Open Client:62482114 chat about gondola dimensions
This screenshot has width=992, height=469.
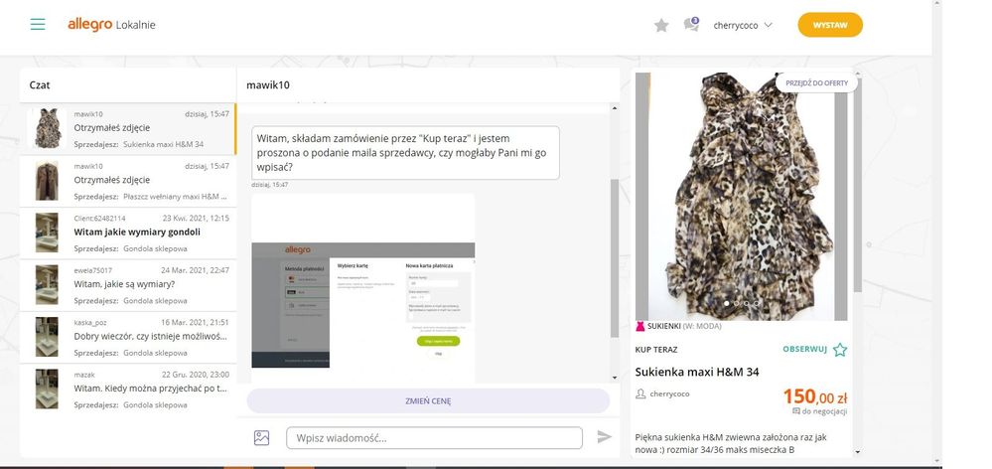click(x=128, y=233)
